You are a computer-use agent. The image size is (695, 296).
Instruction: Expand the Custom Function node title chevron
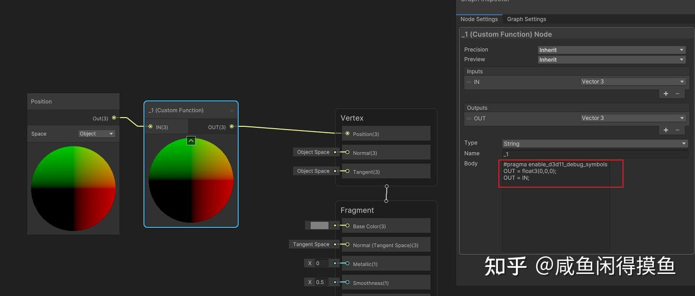(231, 110)
